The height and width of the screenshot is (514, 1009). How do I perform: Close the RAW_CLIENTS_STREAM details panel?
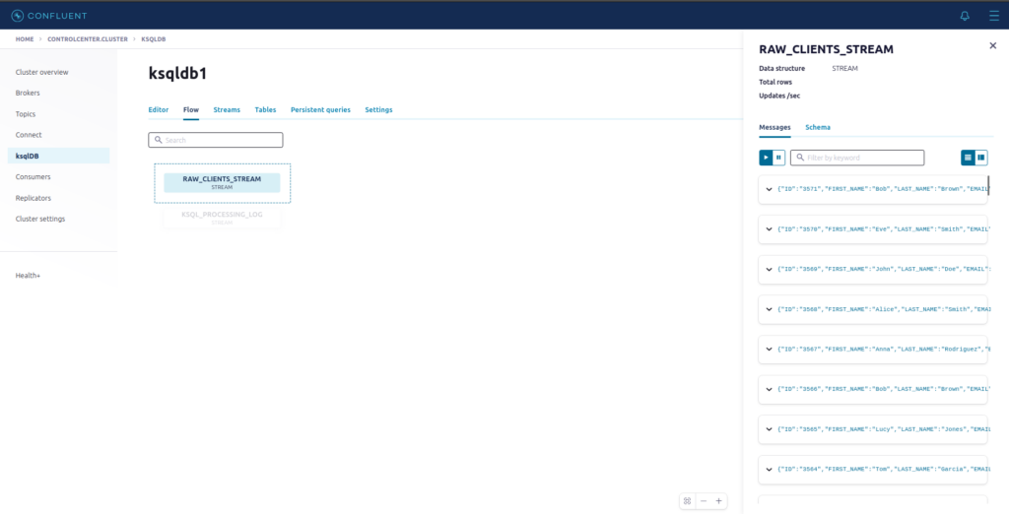(992, 46)
